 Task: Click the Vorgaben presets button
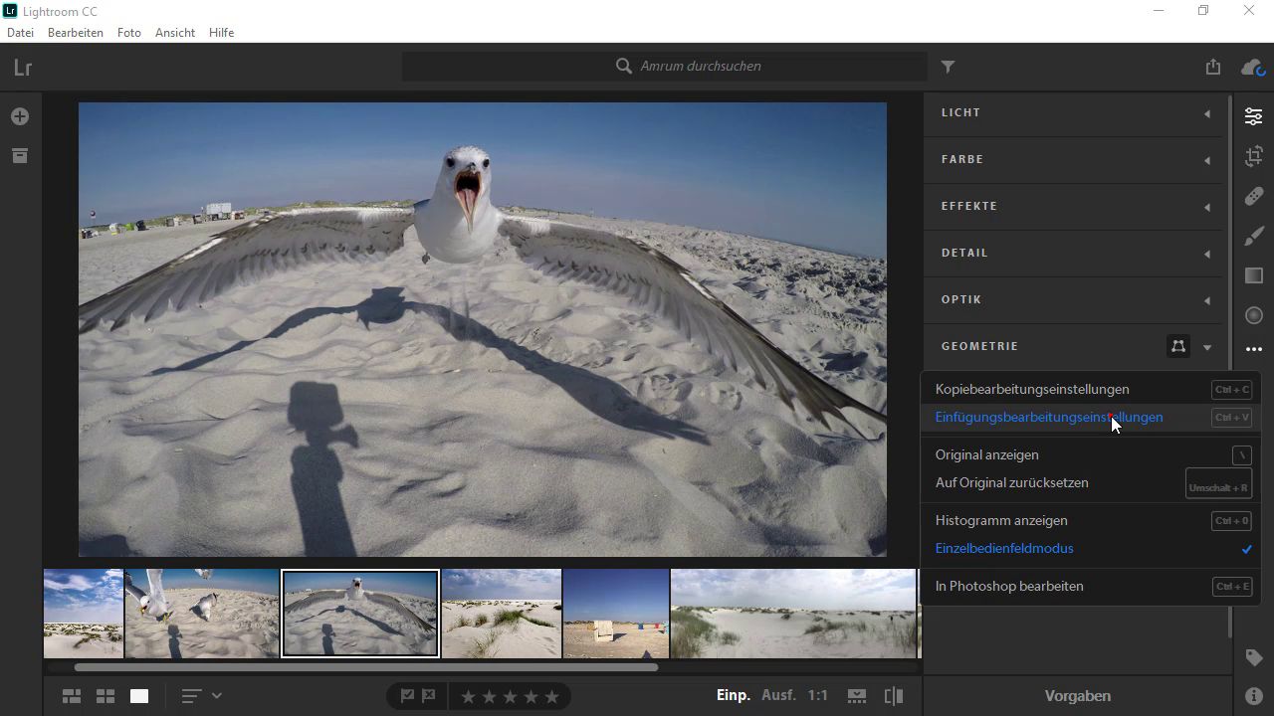pyautogui.click(x=1078, y=696)
